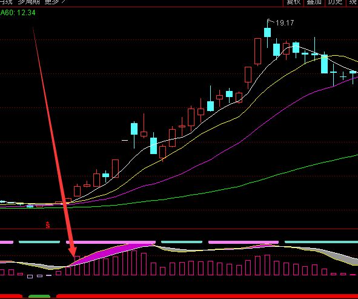The image size is (358, 299).
Task: Click the small white dash marker left of candles
Action: [125, 140]
